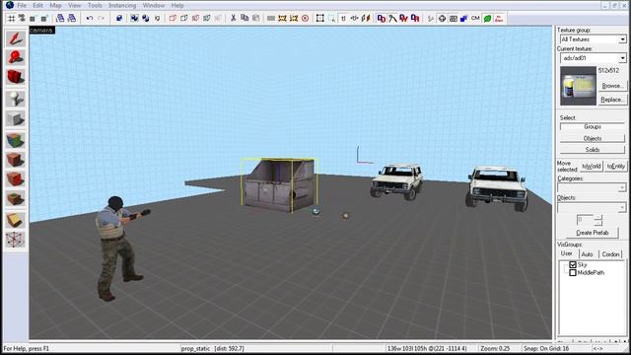Toggle the texture lock 'tl' icon
Image resolution: width=631 pixels, height=355 pixels.
pos(343,18)
